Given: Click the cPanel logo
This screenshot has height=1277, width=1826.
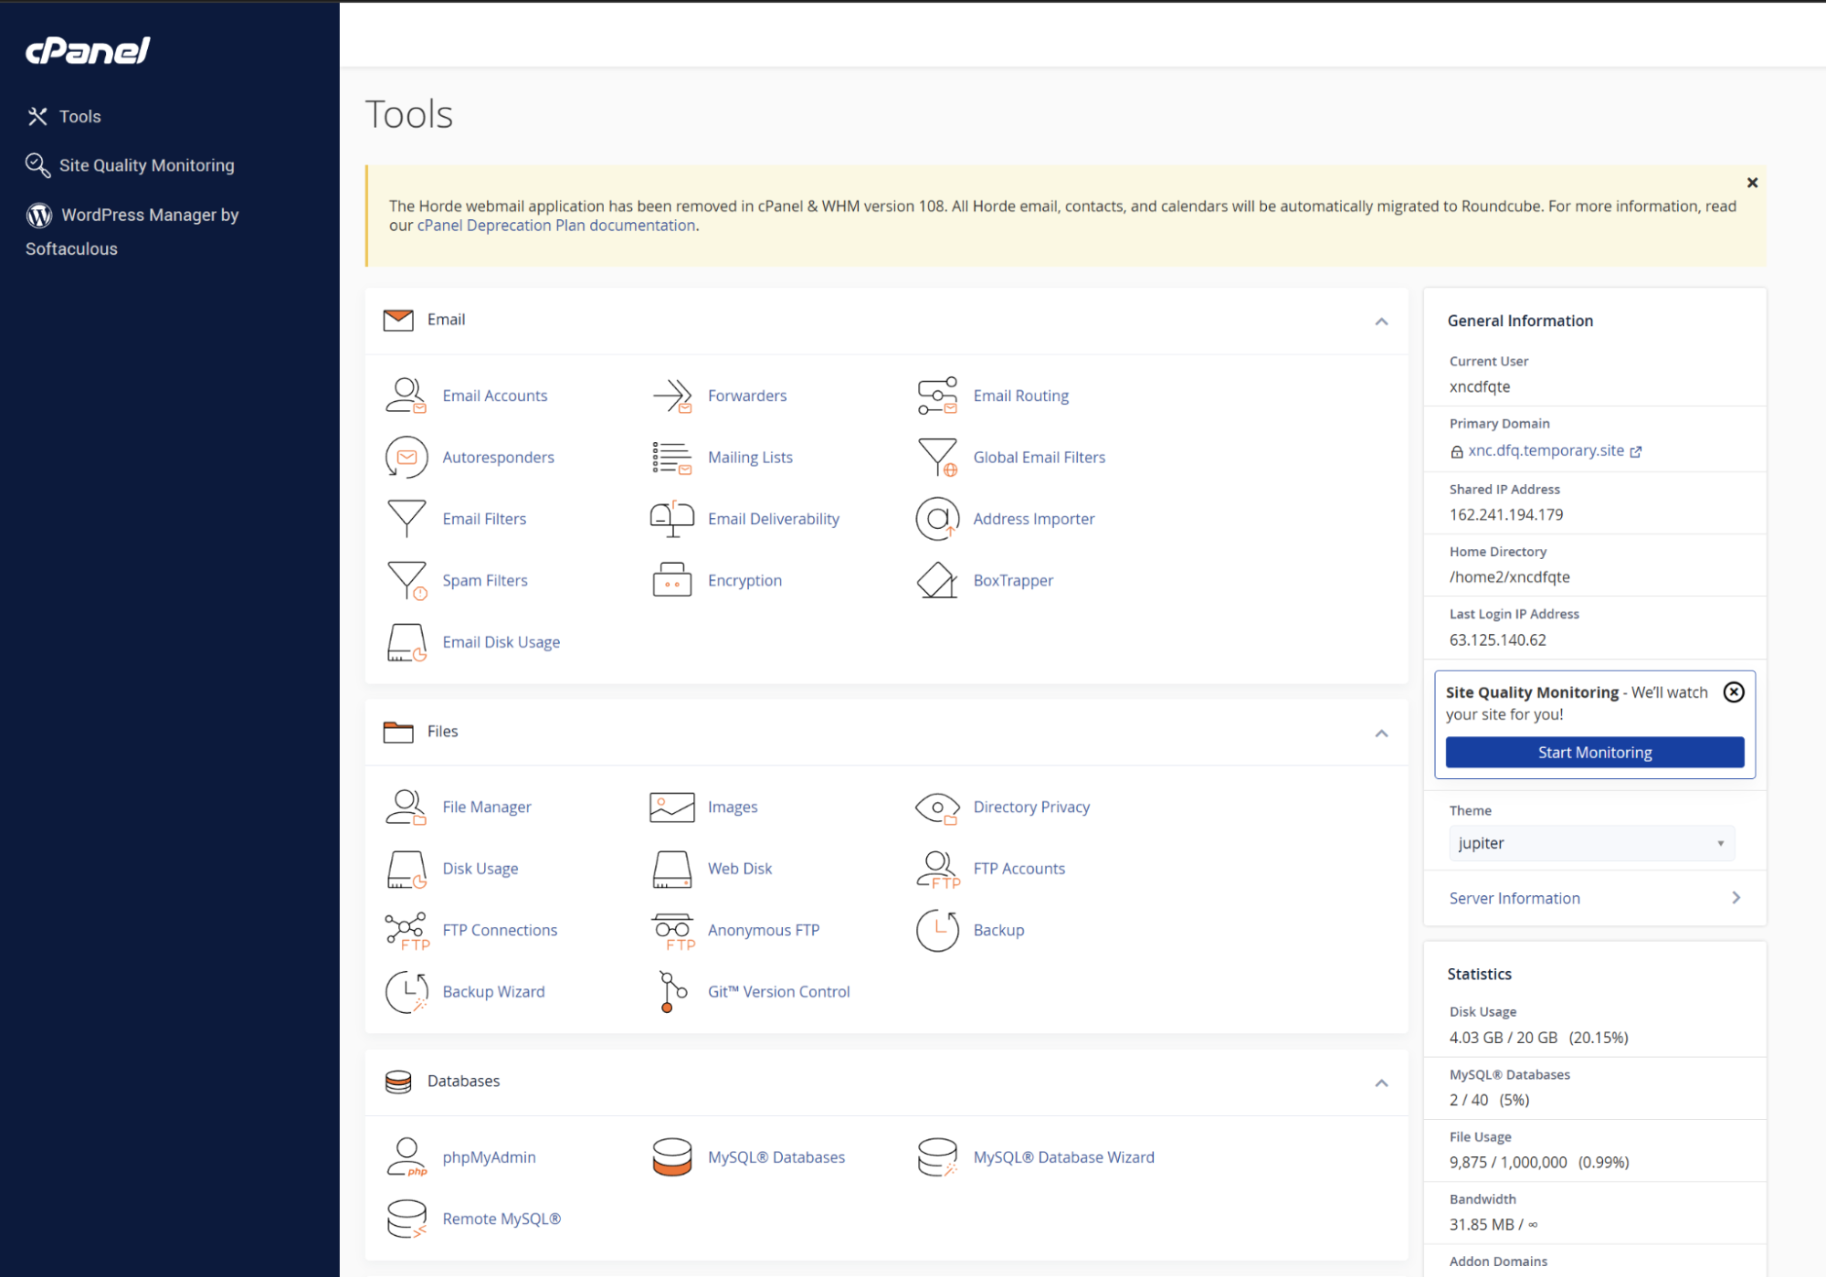Looking at the screenshot, I should pos(88,50).
